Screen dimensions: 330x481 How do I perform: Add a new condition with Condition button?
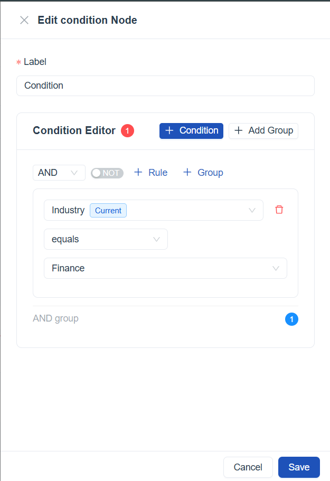pos(191,130)
